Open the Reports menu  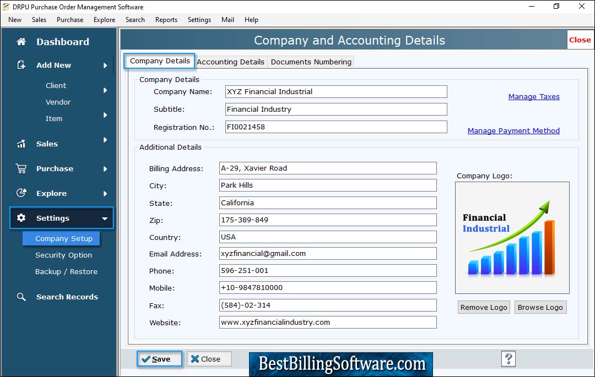point(166,20)
